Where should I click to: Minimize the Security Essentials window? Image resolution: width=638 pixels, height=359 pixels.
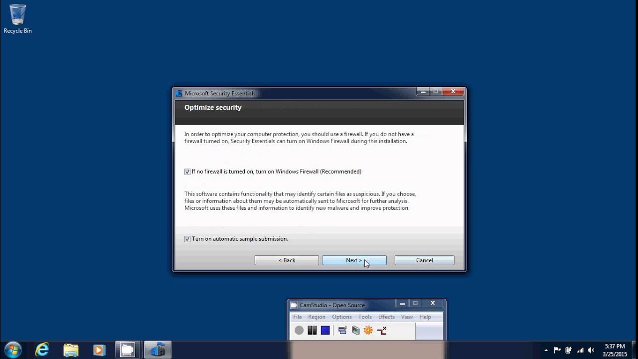click(423, 92)
